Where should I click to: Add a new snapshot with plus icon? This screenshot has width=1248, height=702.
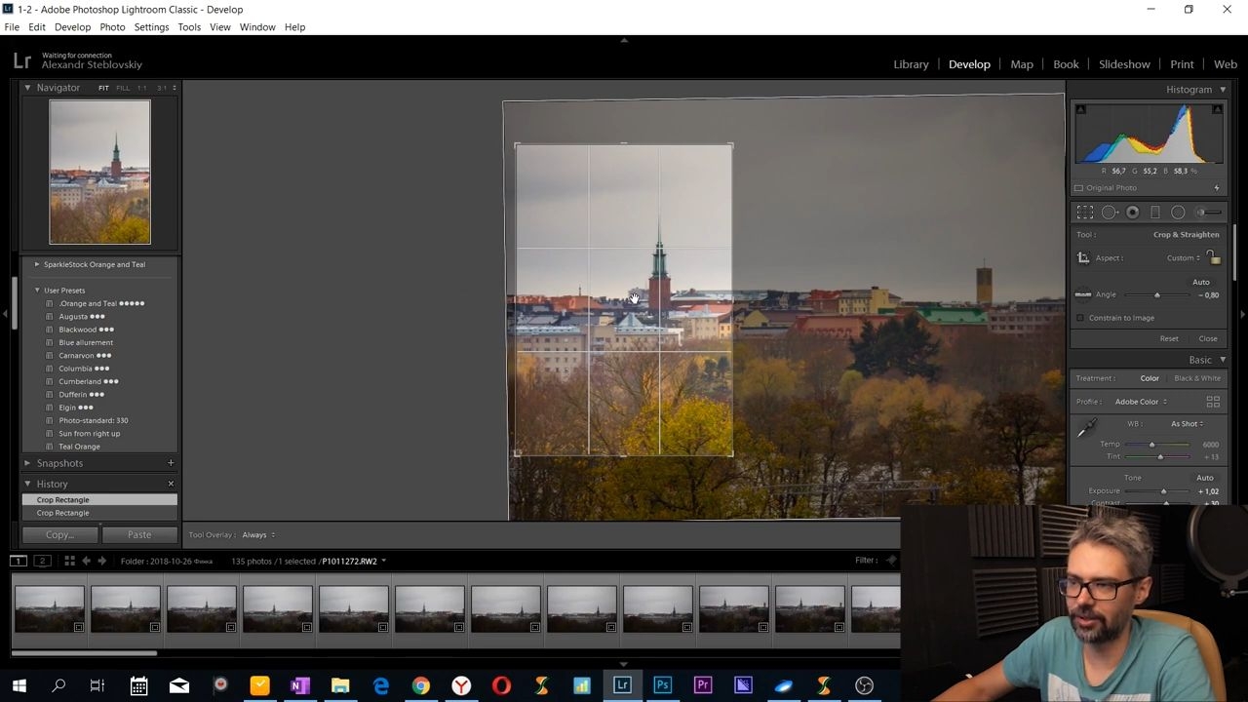point(171,463)
